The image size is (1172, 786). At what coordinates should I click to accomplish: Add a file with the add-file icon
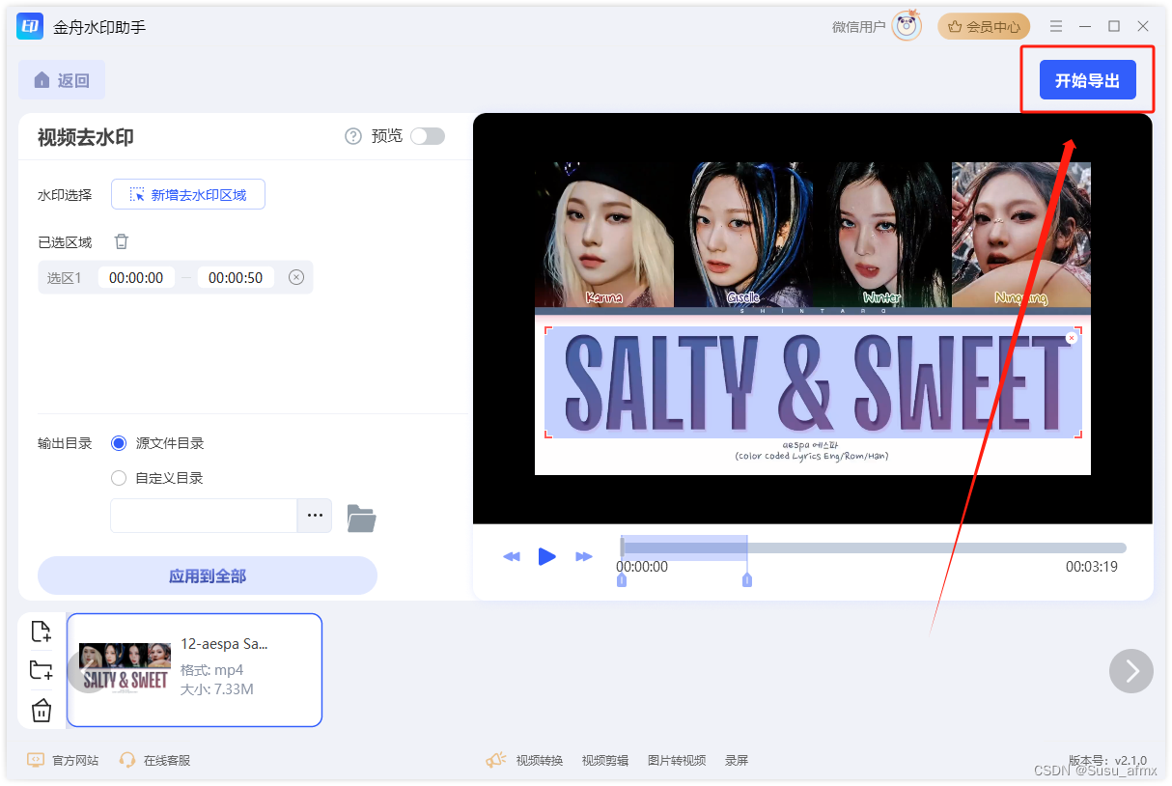41,632
